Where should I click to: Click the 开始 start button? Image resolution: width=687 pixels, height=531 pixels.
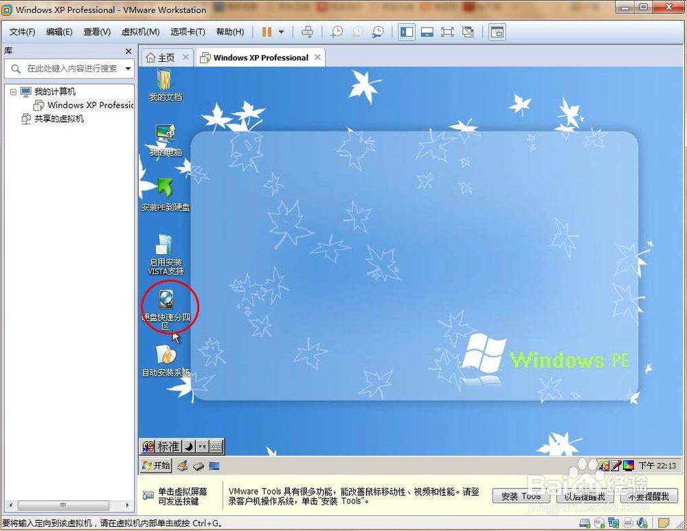[x=156, y=466]
